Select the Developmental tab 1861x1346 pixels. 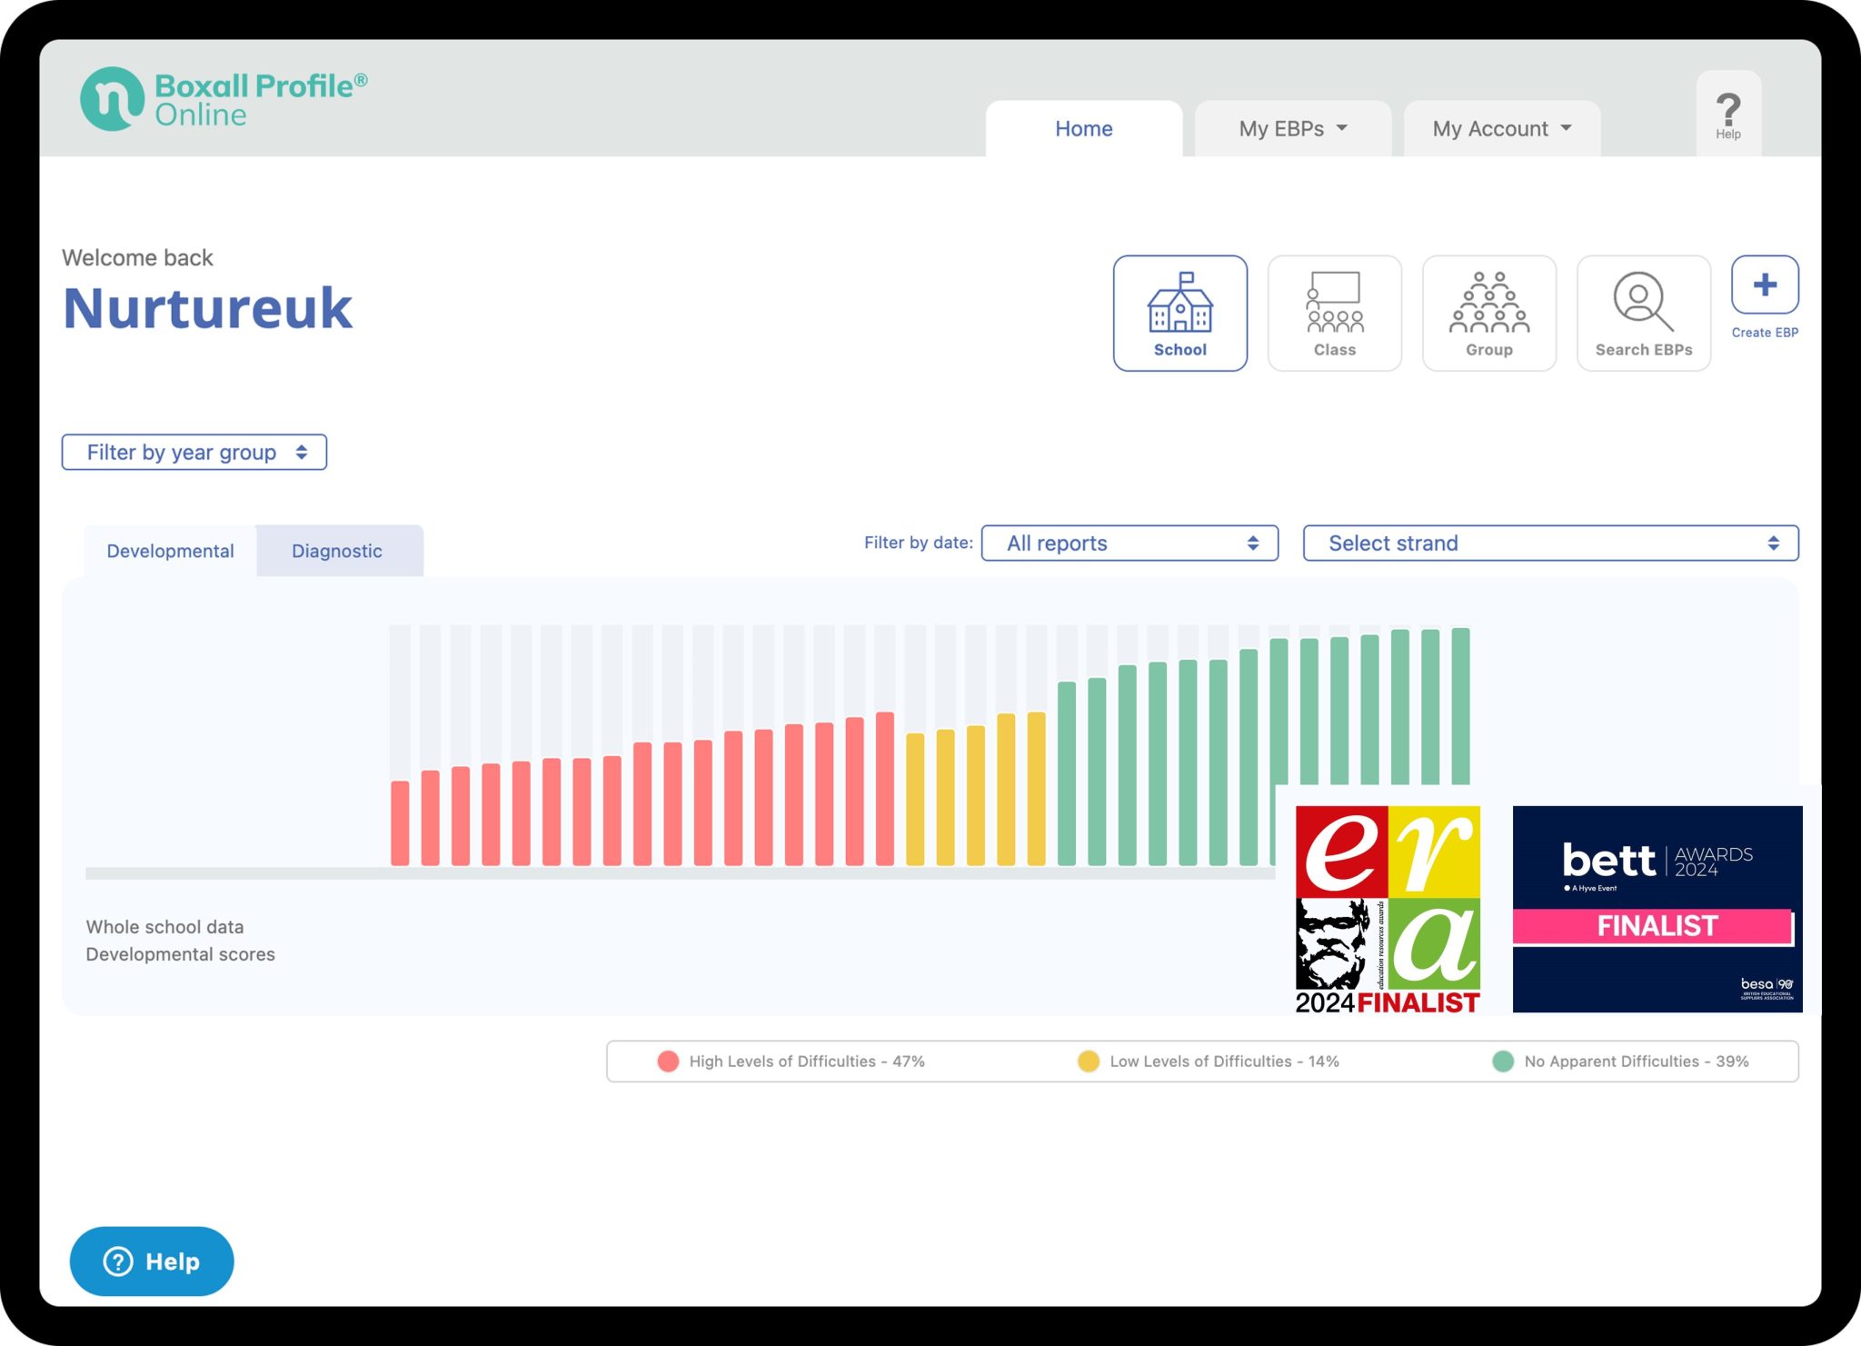(x=170, y=551)
